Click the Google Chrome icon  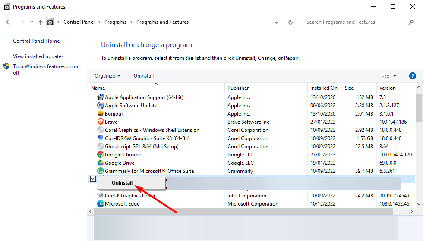tap(100, 154)
